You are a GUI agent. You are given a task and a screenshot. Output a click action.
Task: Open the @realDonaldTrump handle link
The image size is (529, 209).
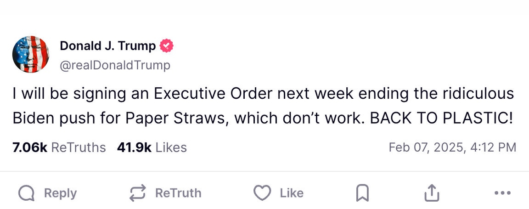click(x=115, y=65)
